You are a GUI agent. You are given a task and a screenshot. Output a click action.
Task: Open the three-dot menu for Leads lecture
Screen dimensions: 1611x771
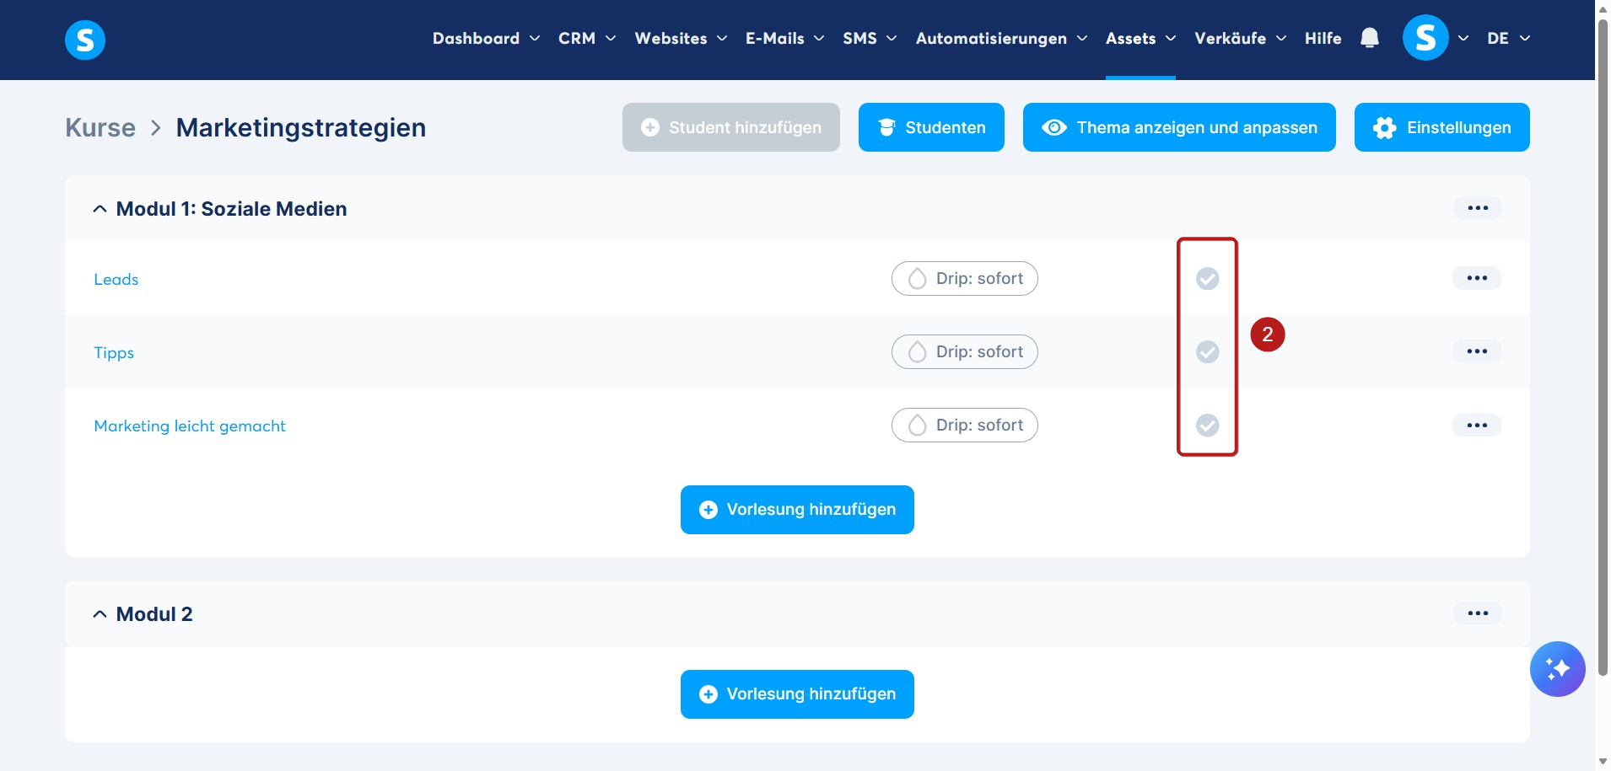1477,278
